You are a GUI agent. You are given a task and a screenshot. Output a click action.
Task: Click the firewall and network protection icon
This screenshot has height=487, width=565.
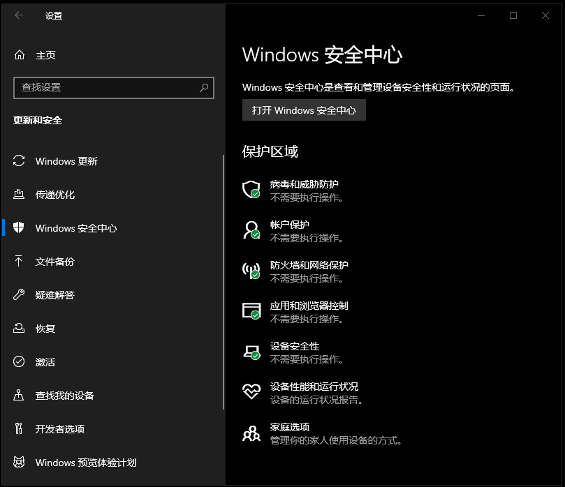251,271
